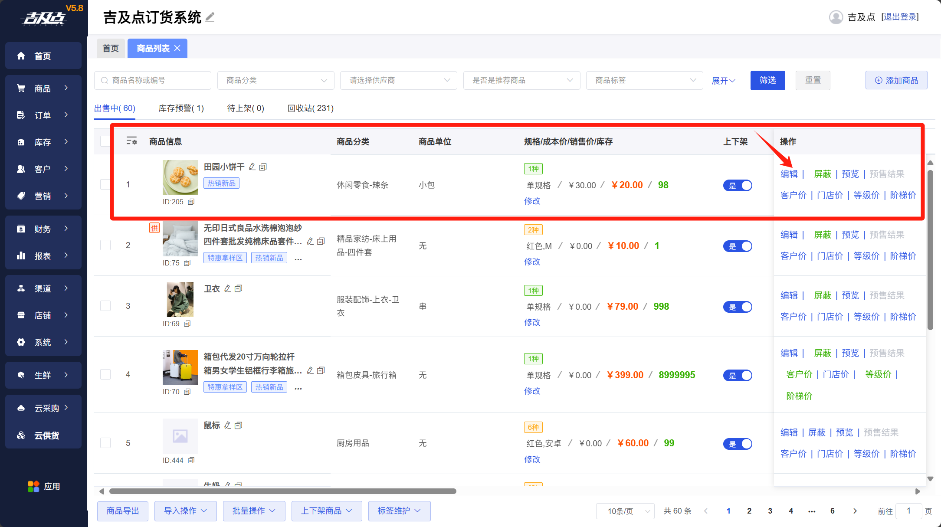Image resolution: width=941 pixels, height=527 pixels.
Task: Switch to 库存预警(1) tab
Action: pos(181,108)
